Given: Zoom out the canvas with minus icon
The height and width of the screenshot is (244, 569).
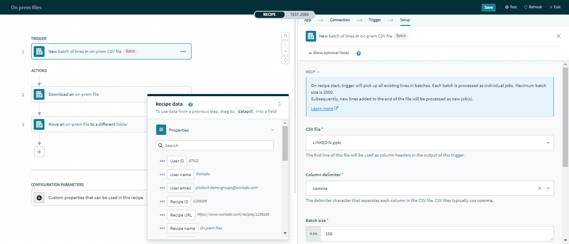Looking at the screenshot, I should [x=285, y=51].
